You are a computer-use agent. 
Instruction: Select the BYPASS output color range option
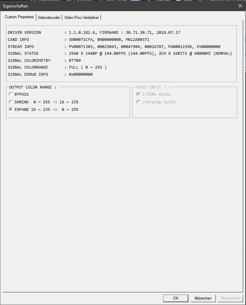point(11,94)
